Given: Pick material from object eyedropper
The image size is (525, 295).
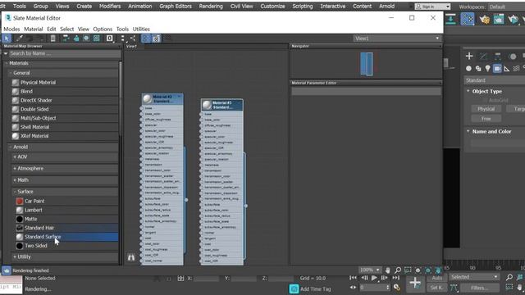Looking at the screenshot, I should coord(20,39).
